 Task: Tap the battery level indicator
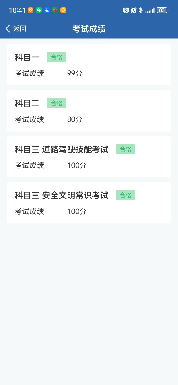[x=162, y=10]
